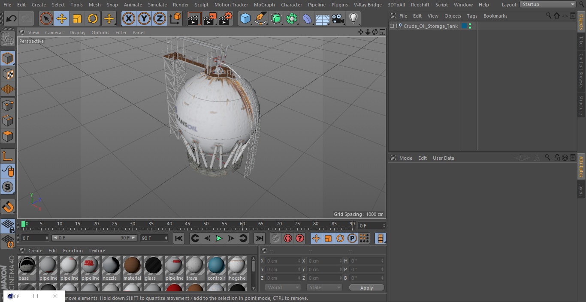Toggle autokeying button
This screenshot has height=302, width=586.
pyautogui.click(x=288, y=238)
